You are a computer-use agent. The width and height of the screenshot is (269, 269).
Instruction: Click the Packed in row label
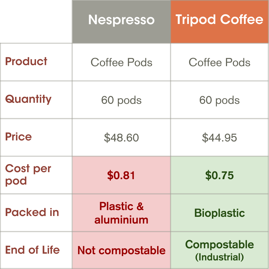coord(32,212)
